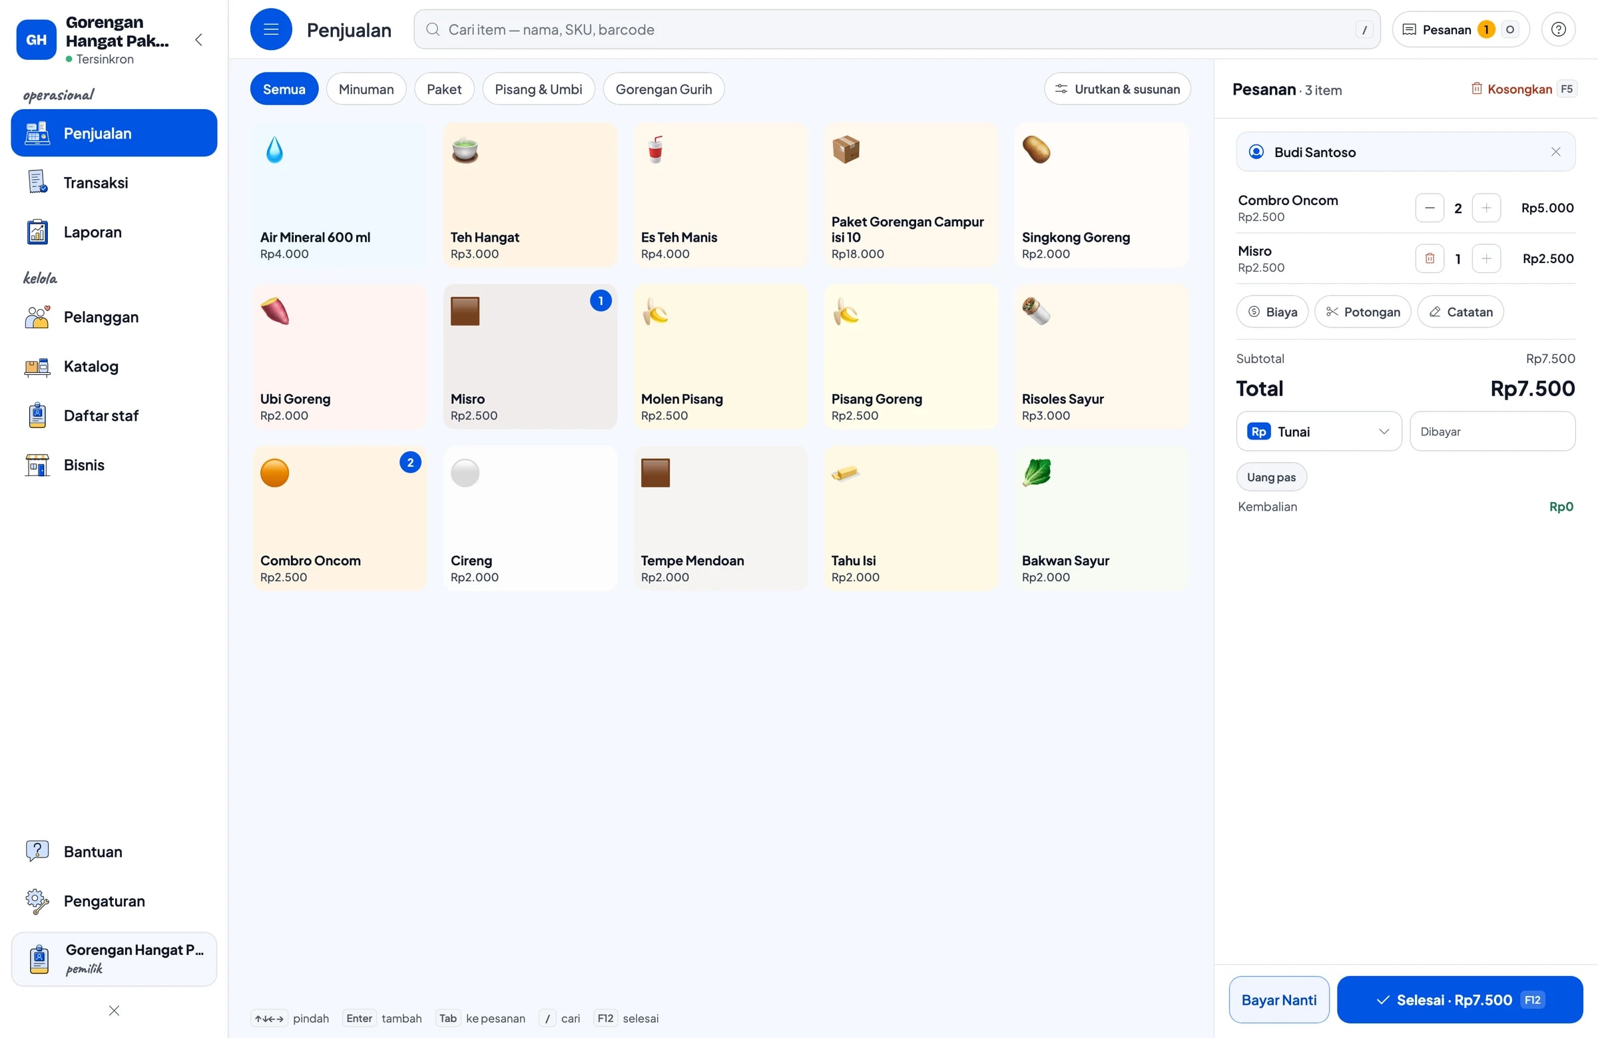Screen dimensions: 1598x1038
Task: Decrease Combro Oncom quantity with minus
Action: click(1429, 208)
